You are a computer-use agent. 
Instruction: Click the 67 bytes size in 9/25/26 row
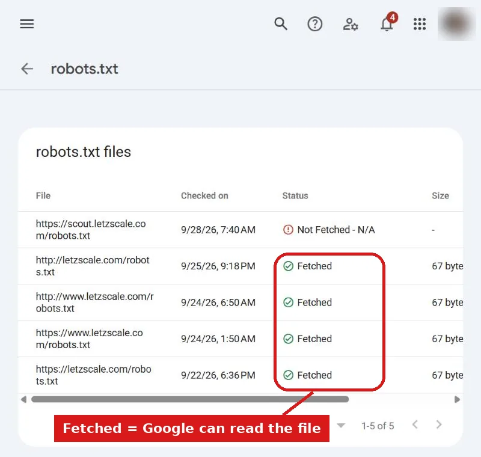pos(447,266)
